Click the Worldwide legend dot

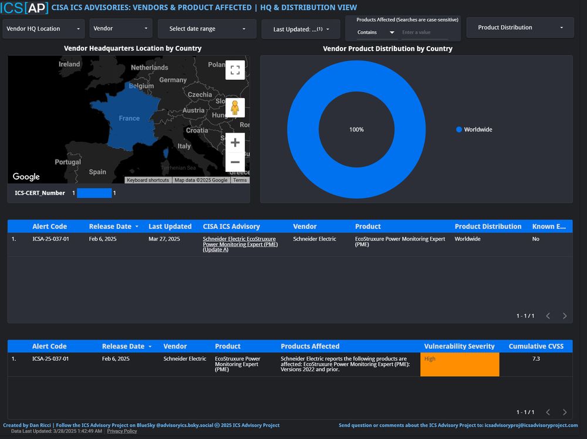[459, 130]
